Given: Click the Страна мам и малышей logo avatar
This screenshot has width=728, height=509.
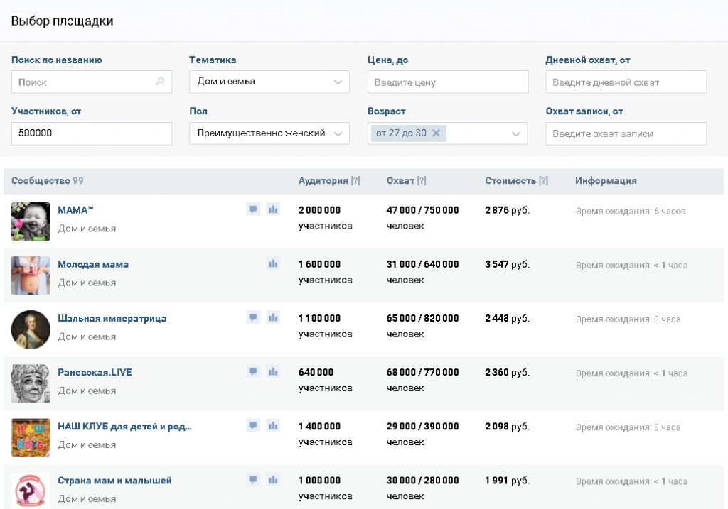Looking at the screenshot, I should (x=31, y=491).
